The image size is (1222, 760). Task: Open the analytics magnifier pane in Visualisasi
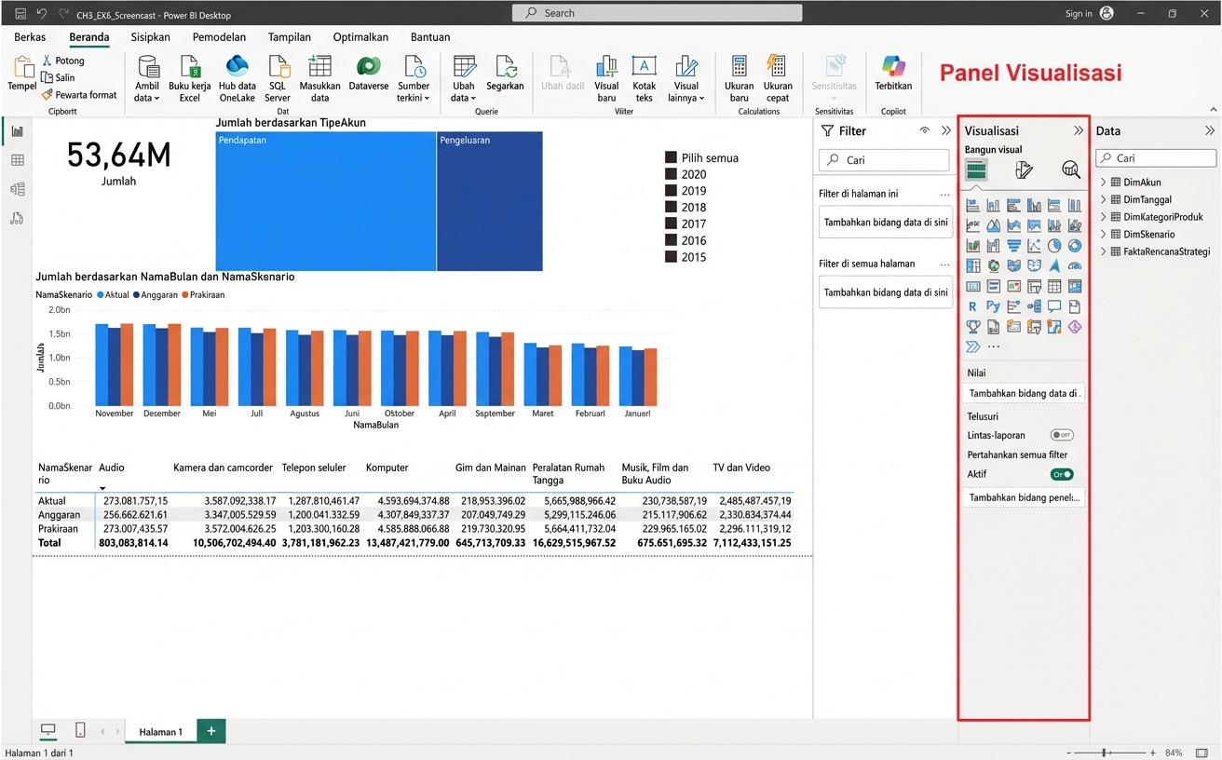point(1070,170)
